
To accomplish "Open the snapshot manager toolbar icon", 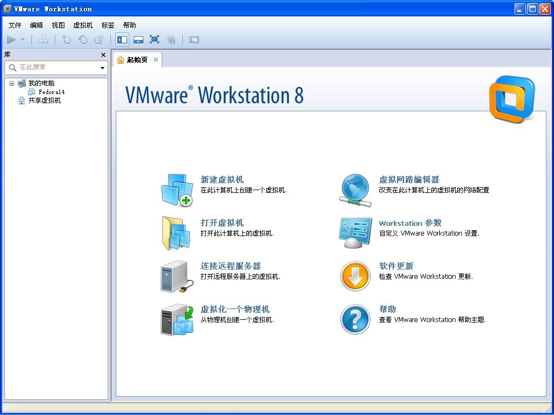I will point(99,39).
